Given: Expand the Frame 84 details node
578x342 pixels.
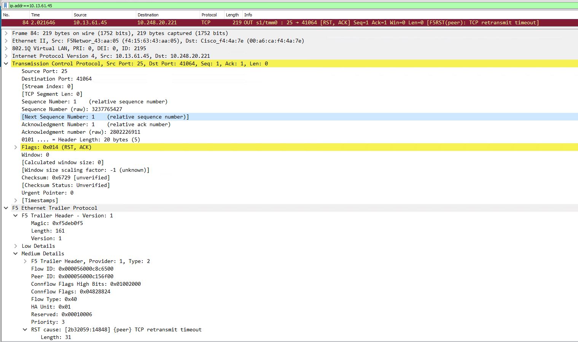Looking at the screenshot, I should tap(6, 33).
